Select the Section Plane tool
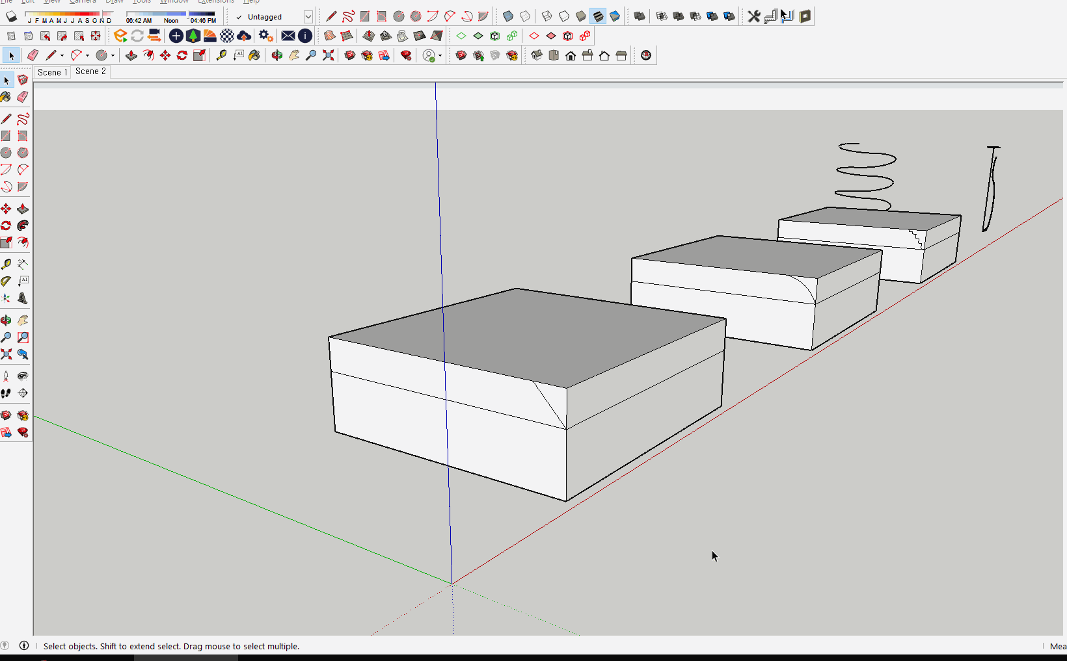The width and height of the screenshot is (1067, 661). pyautogui.click(x=23, y=393)
